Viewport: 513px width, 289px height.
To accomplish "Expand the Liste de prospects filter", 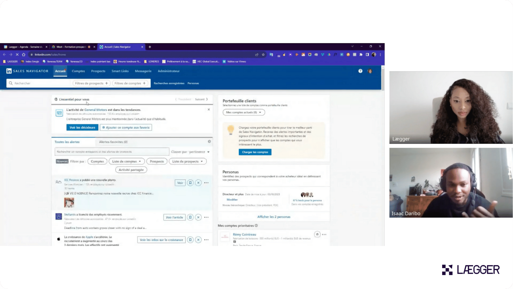I will [188, 161].
